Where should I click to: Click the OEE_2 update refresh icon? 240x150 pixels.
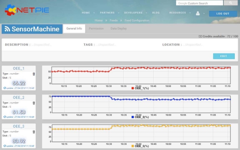coord(5,117)
